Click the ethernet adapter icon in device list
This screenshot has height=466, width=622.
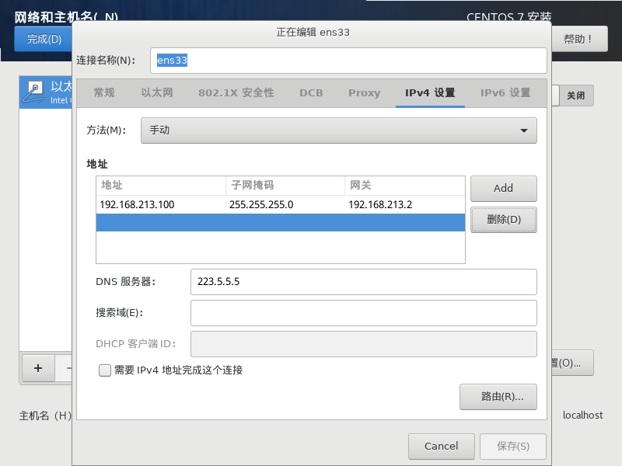(33, 92)
